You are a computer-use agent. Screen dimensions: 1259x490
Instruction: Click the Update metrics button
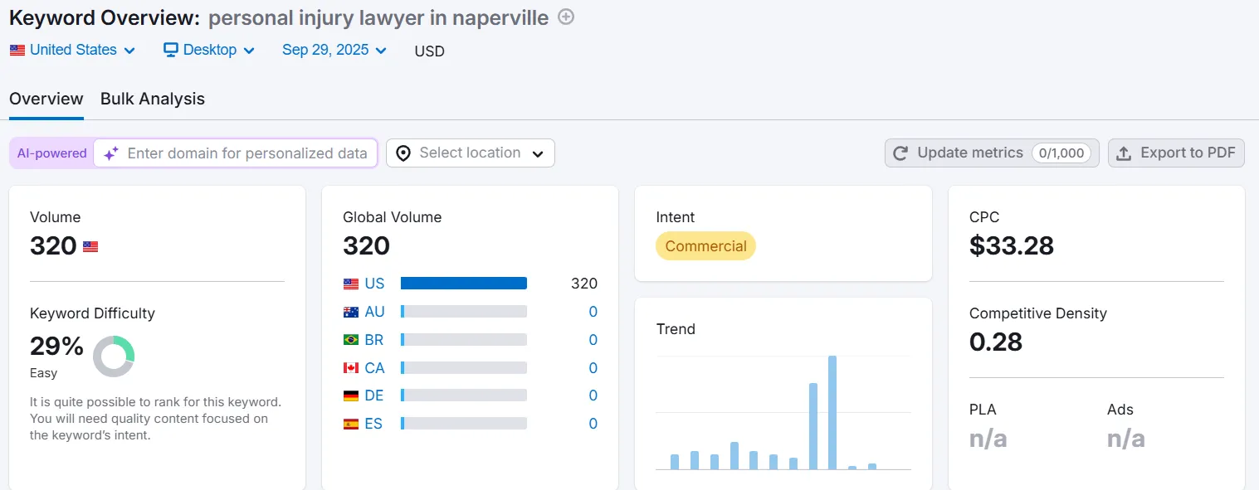point(992,153)
